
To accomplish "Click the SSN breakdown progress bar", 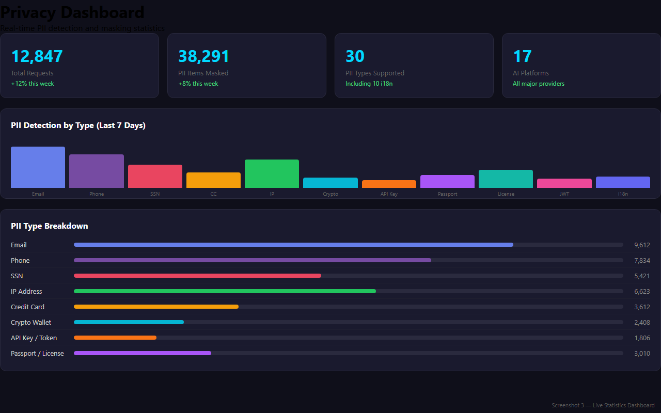I will [x=349, y=276].
